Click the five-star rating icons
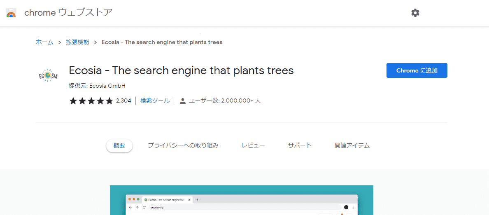489x215 pixels. (x=91, y=101)
